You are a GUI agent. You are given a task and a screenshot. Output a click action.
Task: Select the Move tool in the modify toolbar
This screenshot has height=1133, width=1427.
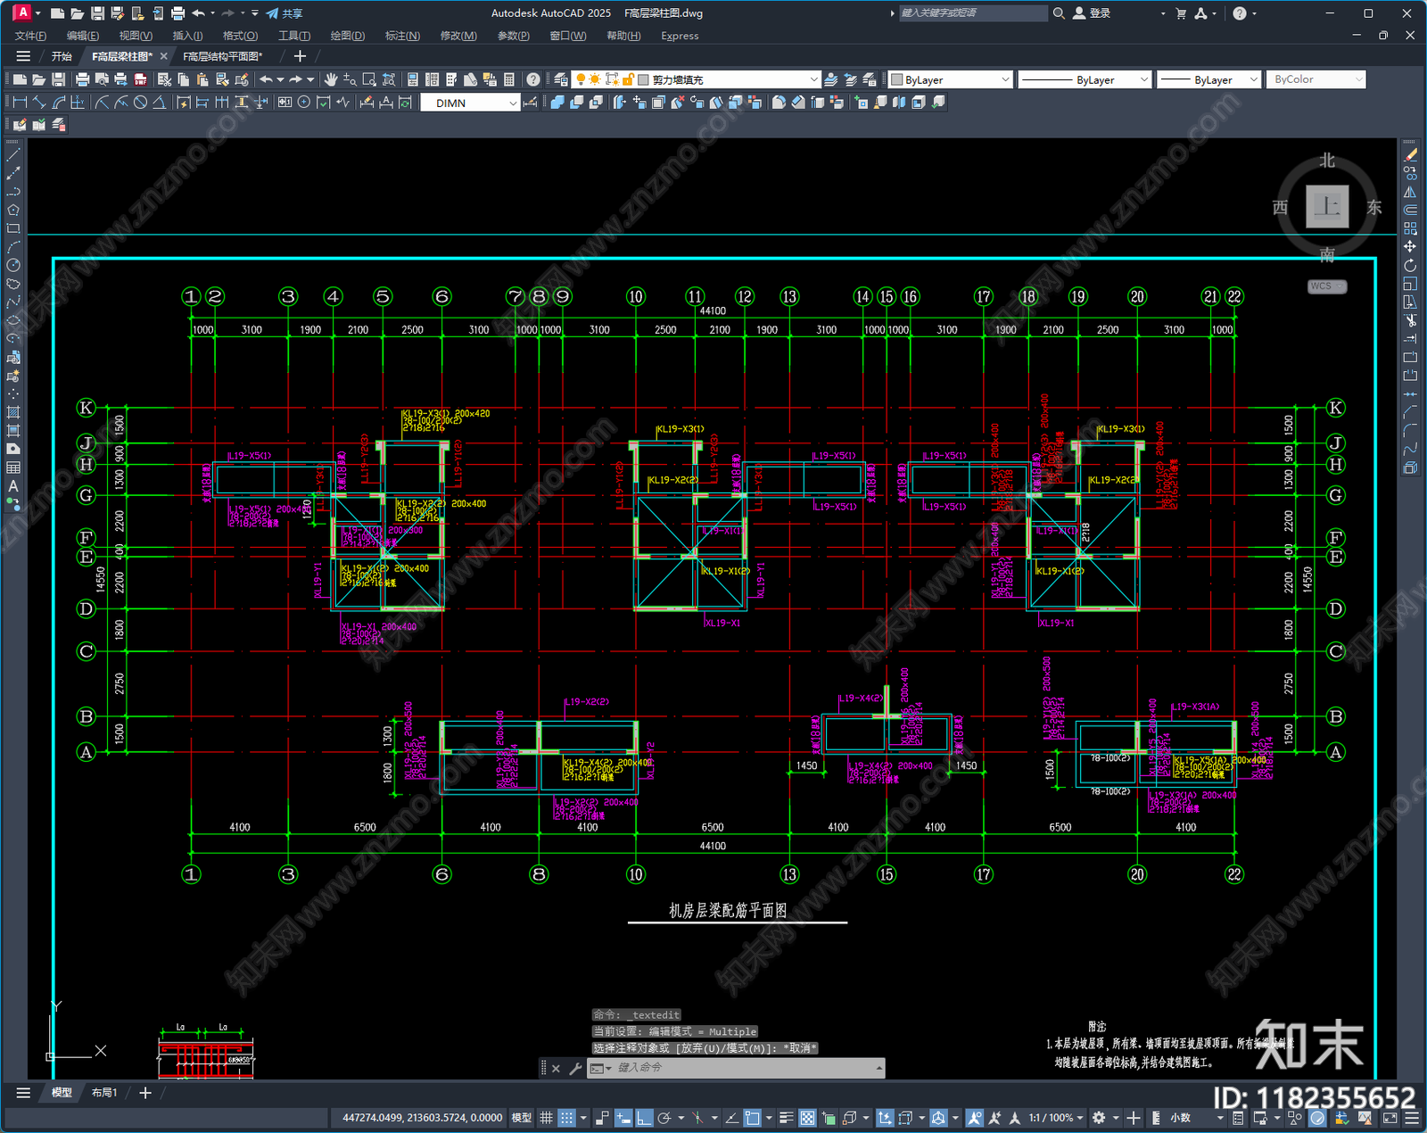1410,247
